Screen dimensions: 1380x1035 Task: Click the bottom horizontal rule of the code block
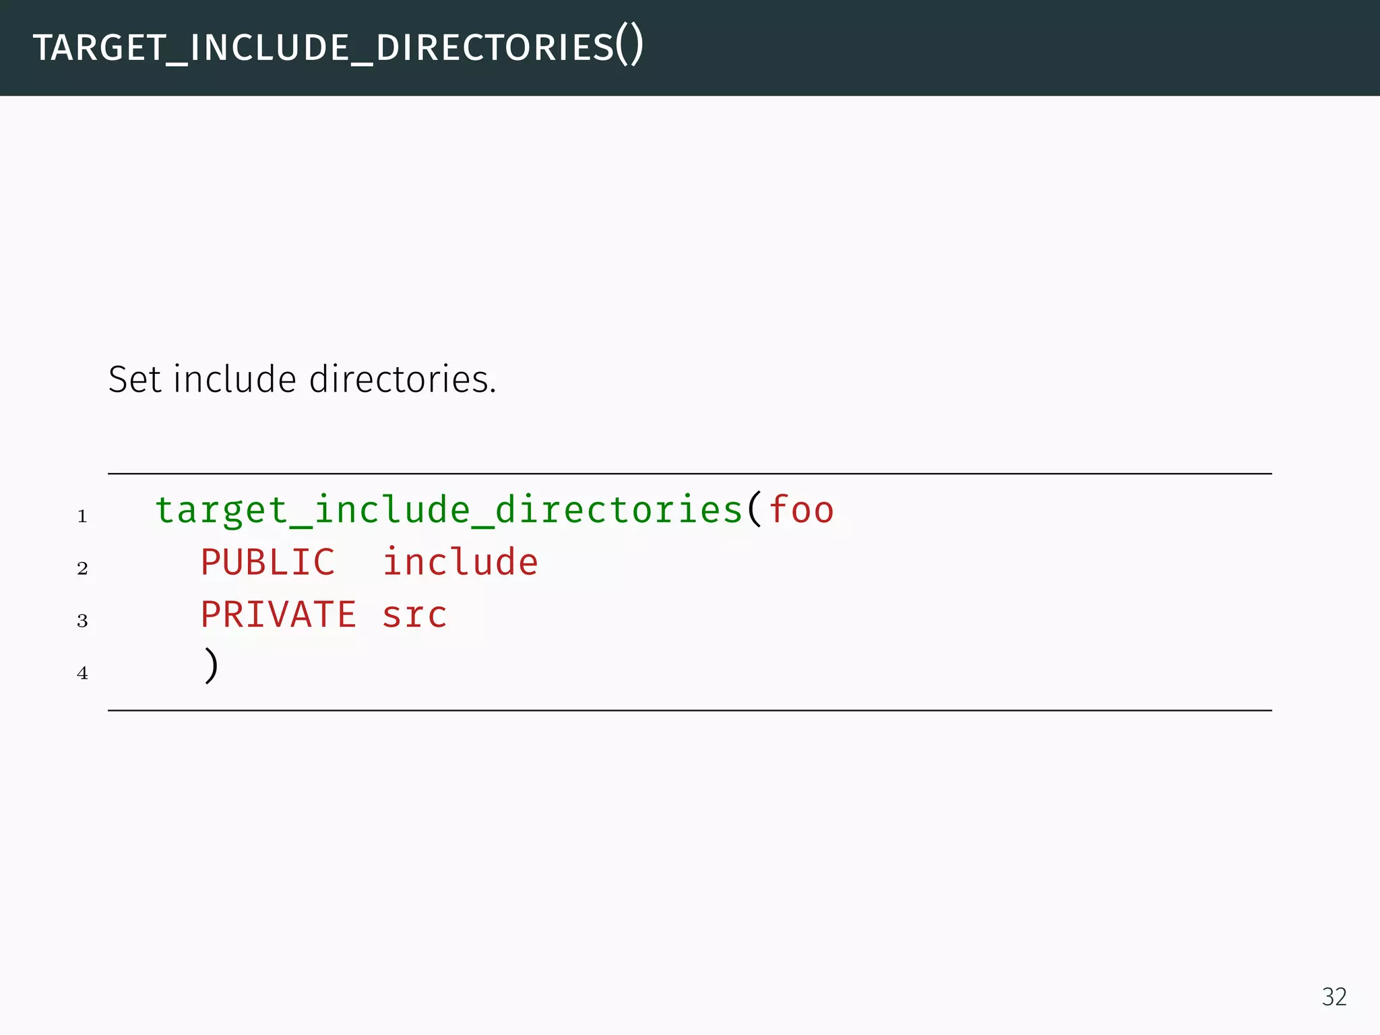689,710
